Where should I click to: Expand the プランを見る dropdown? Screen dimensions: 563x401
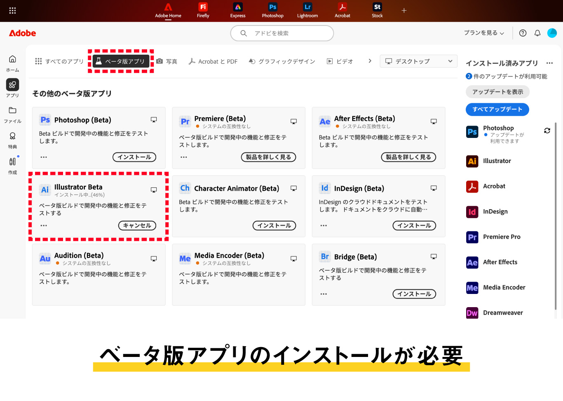click(x=484, y=33)
